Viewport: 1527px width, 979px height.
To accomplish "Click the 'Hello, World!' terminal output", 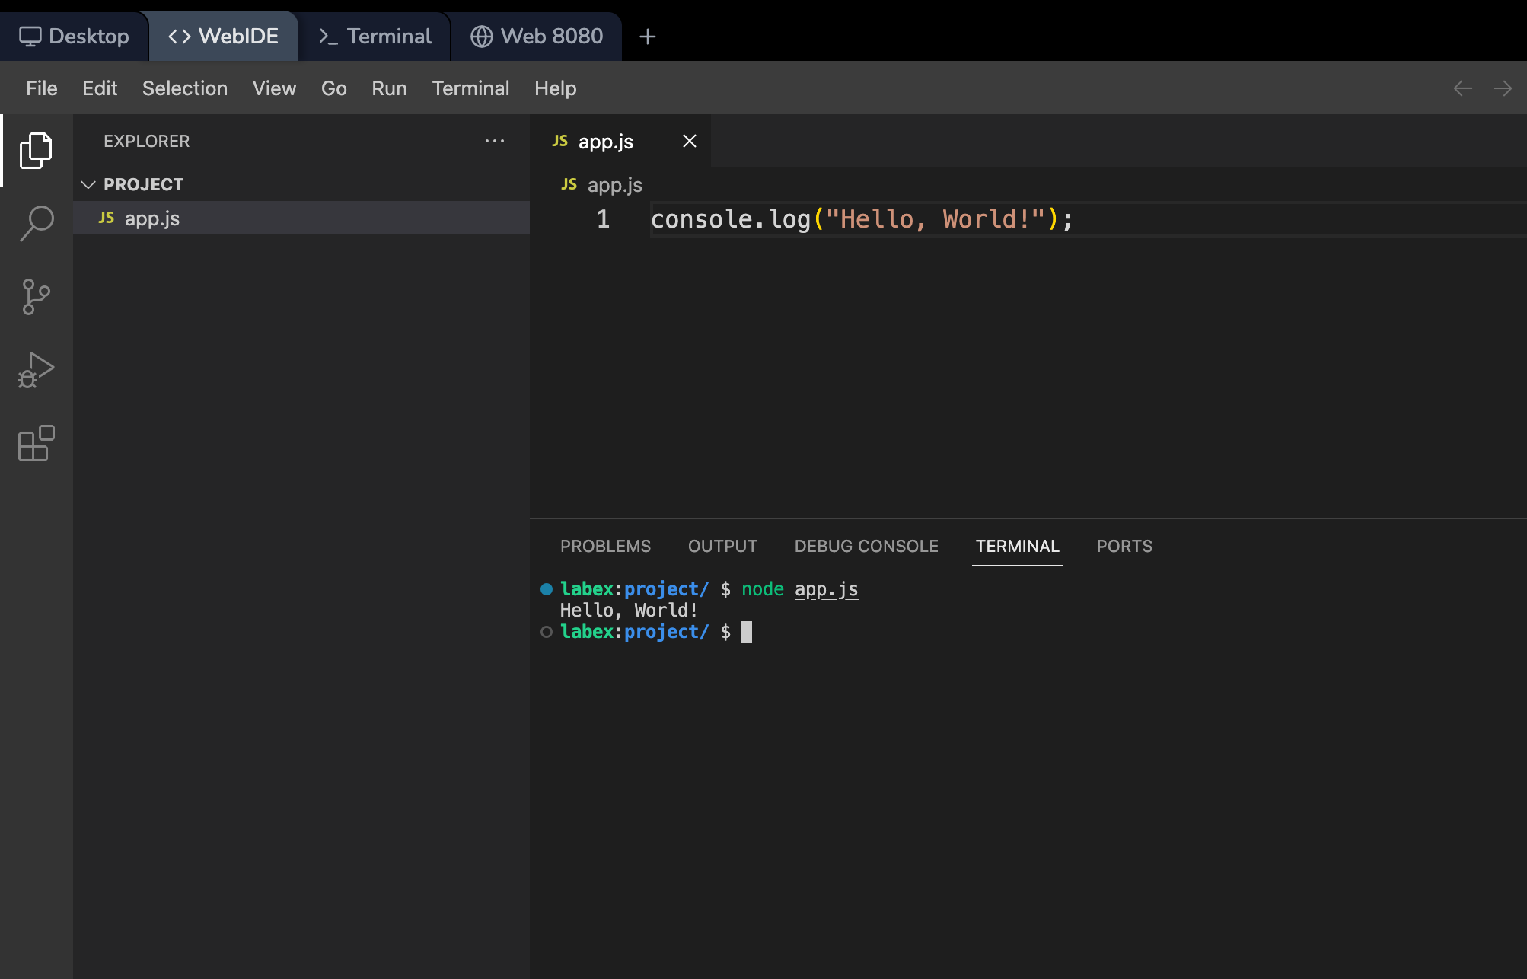I will 629,611.
